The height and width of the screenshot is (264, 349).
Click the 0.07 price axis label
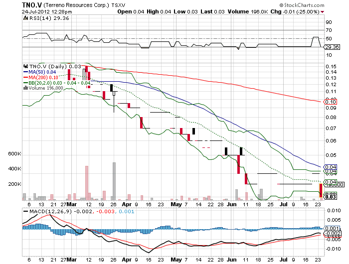coord(331,129)
